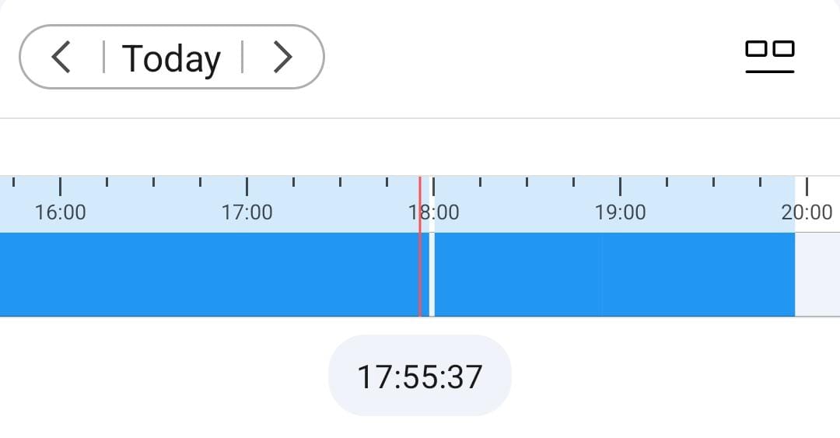Toggle the split-view layout icon
Image resolution: width=840 pixels, height=438 pixels.
coord(769,56)
